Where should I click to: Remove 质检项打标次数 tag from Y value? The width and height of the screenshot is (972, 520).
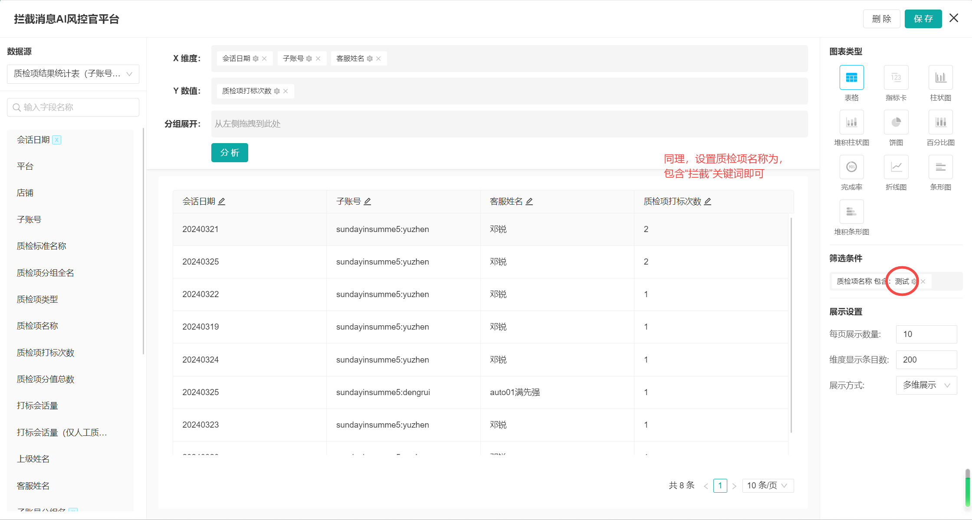[x=286, y=91]
